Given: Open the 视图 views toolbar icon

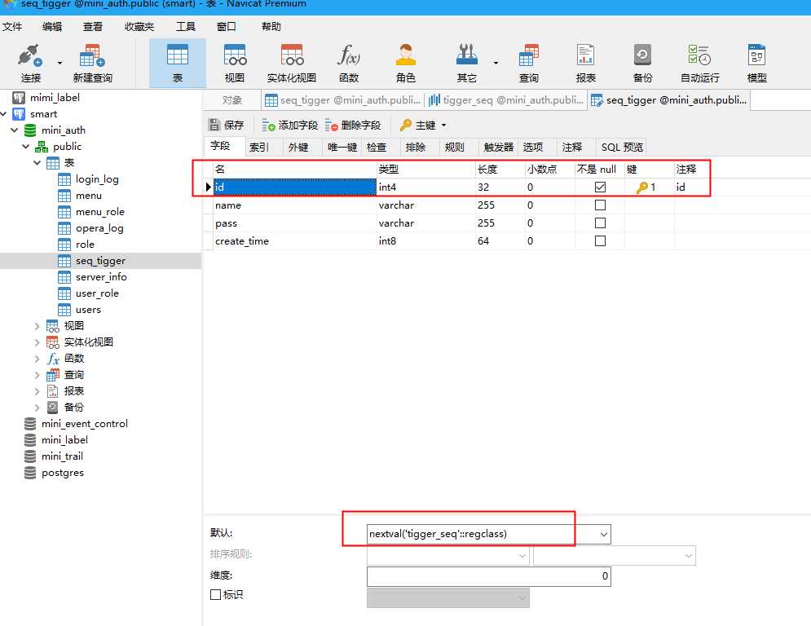Looking at the screenshot, I should (x=234, y=63).
